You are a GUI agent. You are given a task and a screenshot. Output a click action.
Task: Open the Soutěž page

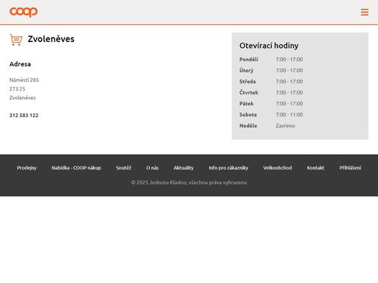coord(123,168)
